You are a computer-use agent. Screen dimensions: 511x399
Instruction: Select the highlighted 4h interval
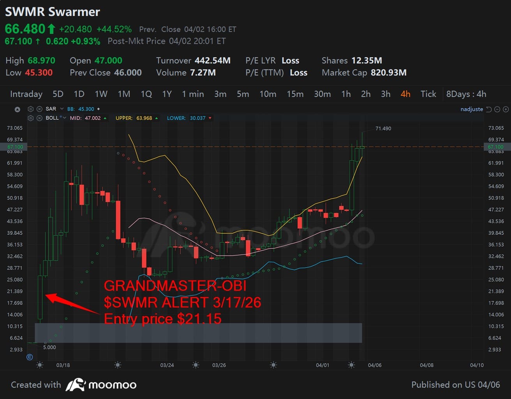[405, 94]
